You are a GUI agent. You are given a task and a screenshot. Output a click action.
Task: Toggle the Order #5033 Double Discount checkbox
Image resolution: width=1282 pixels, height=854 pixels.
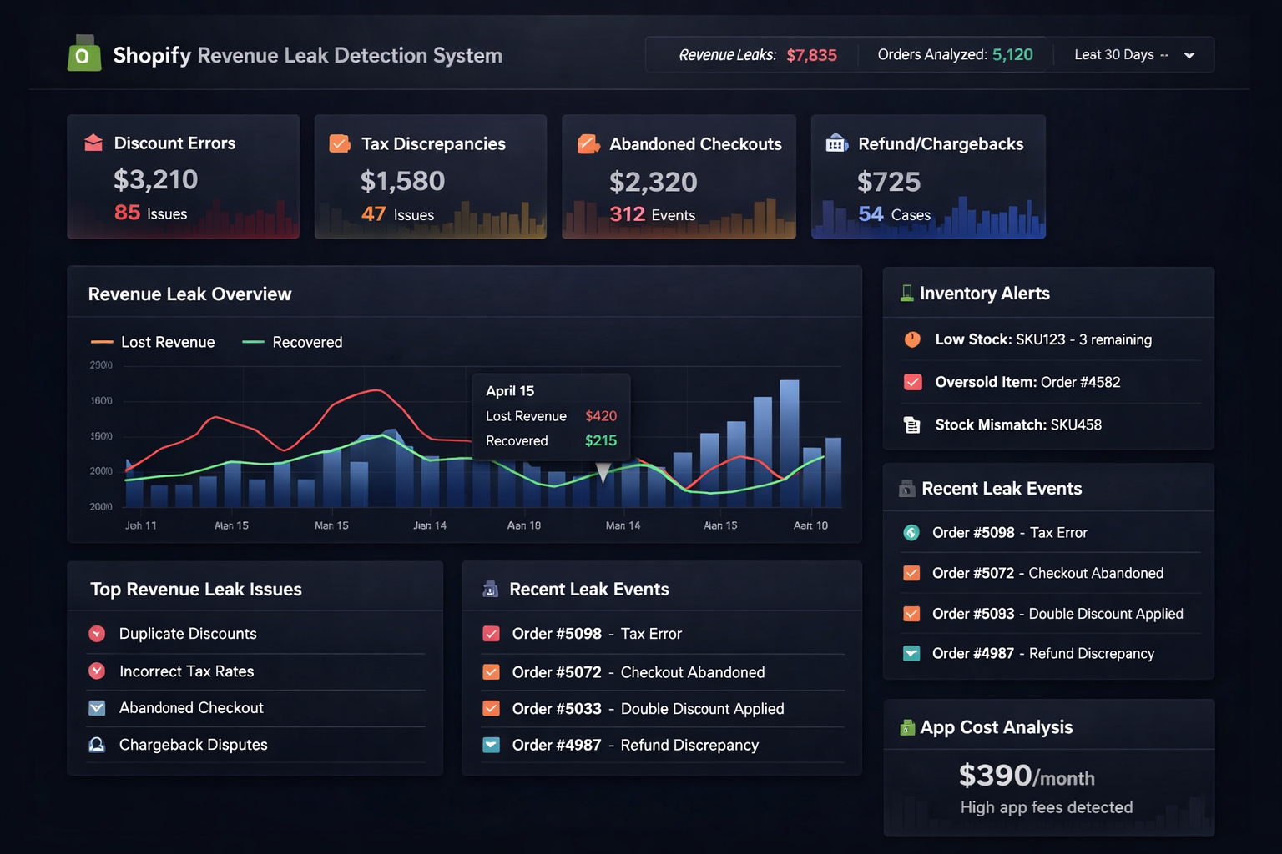coord(492,708)
